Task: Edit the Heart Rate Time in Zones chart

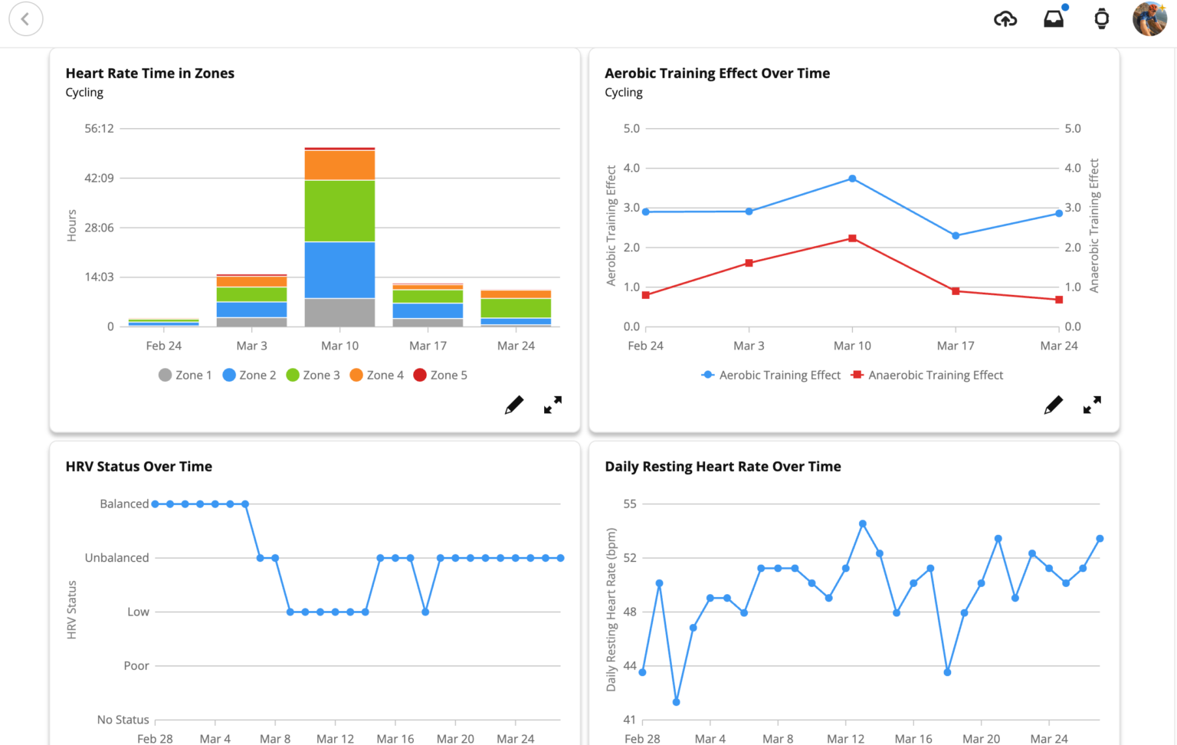Action: [514, 405]
